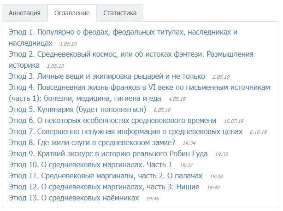This screenshot has width=283, height=211.
Task: Read Этюд 12 chapter about Нищие
Action: point(104,187)
